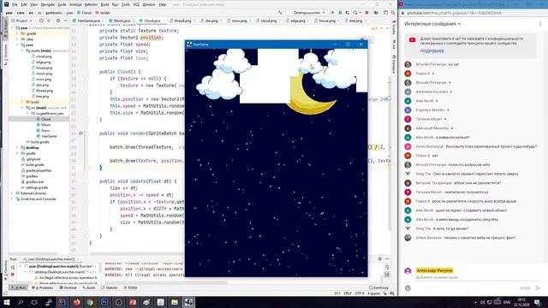548x308 pixels.
Task: Open the VCS menu
Action: [x=136, y=4]
